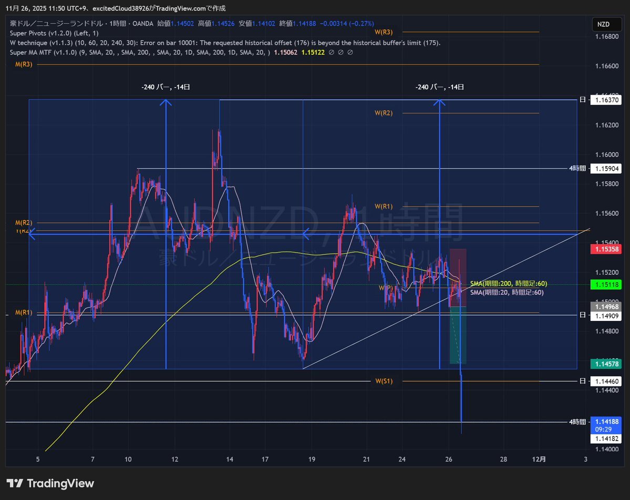Click the 1.14909 price tag
This screenshot has width=630, height=500.
tap(606, 316)
